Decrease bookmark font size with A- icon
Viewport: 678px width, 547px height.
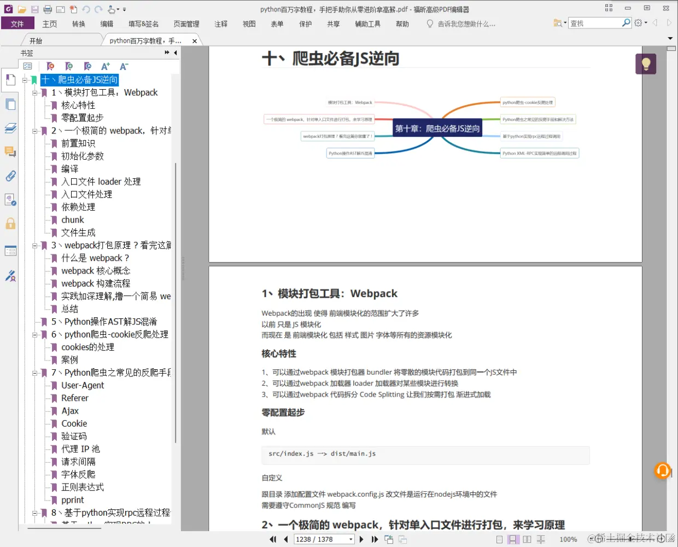(124, 66)
